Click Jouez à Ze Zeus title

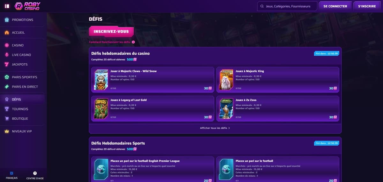point(246,100)
